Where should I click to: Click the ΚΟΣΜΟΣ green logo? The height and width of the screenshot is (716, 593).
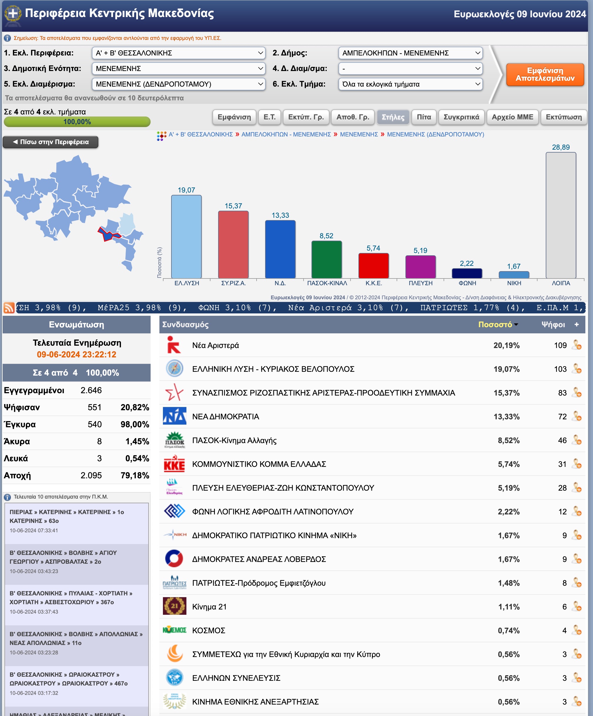coord(174,630)
